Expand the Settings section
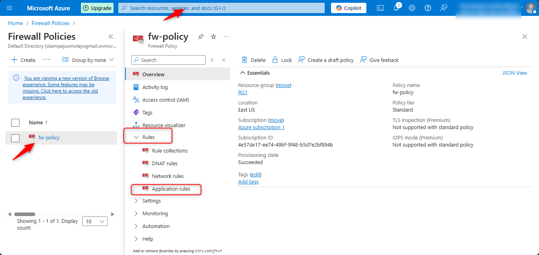The image size is (539, 255). [136, 201]
